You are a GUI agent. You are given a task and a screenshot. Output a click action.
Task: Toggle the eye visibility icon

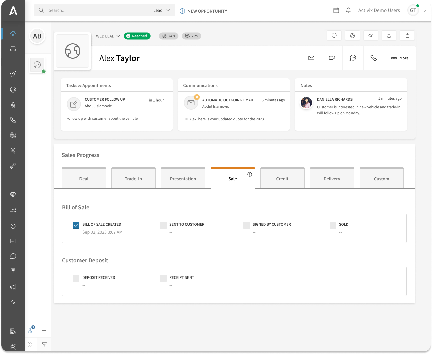(x=371, y=35)
